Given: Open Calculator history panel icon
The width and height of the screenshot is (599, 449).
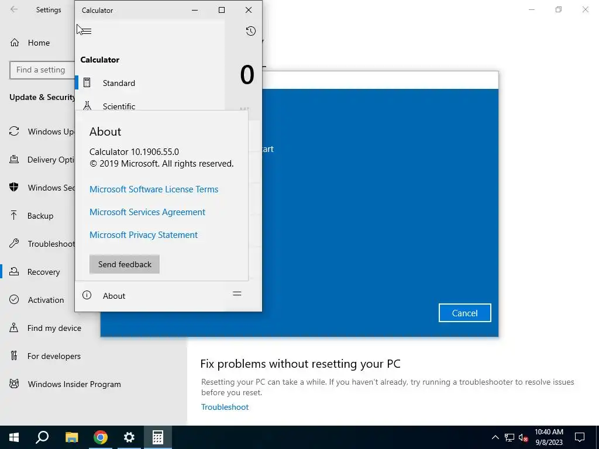Looking at the screenshot, I should point(250,31).
